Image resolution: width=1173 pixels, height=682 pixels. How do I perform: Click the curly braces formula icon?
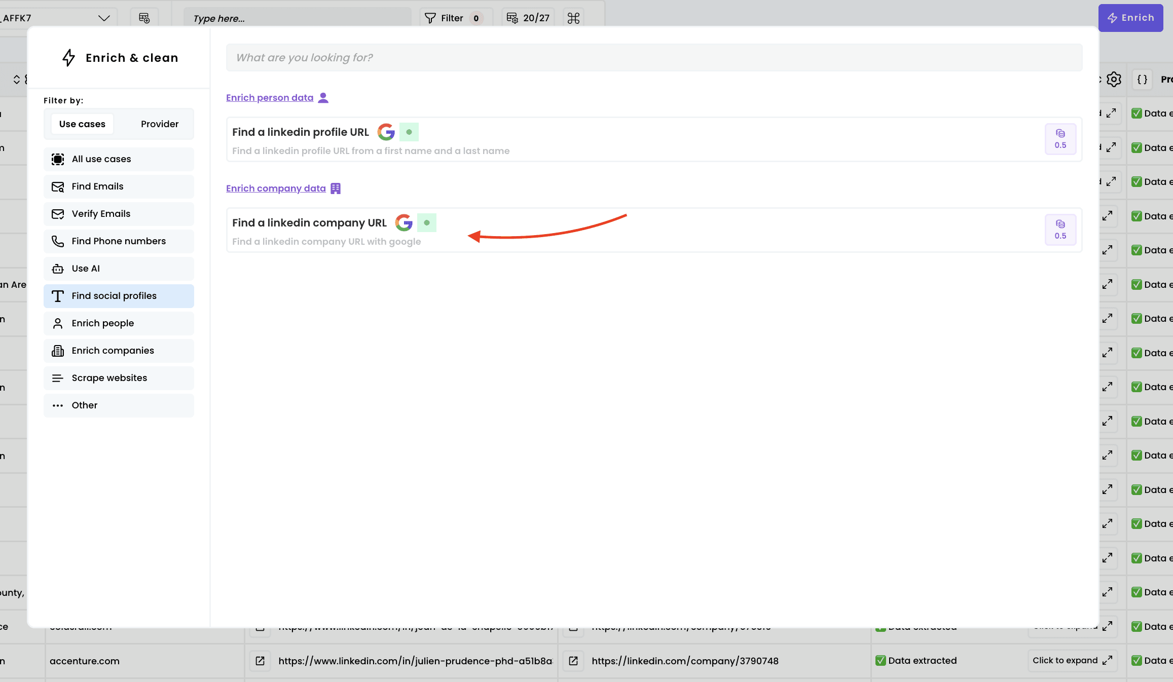coord(1142,80)
